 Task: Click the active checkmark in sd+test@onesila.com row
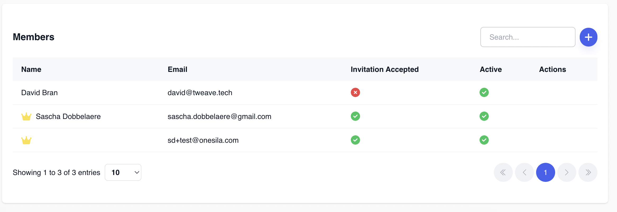click(x=484, y=140)
